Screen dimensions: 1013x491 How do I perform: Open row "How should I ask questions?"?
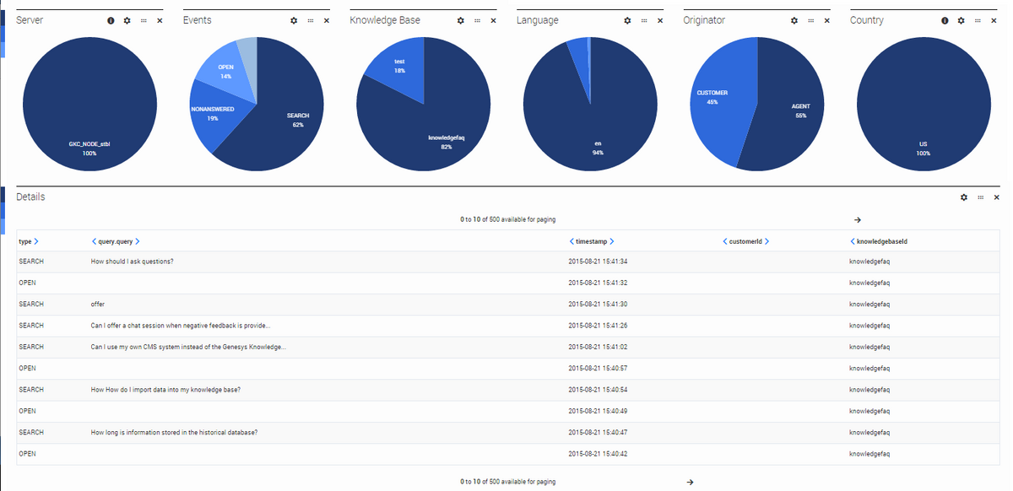pos(132,262)
